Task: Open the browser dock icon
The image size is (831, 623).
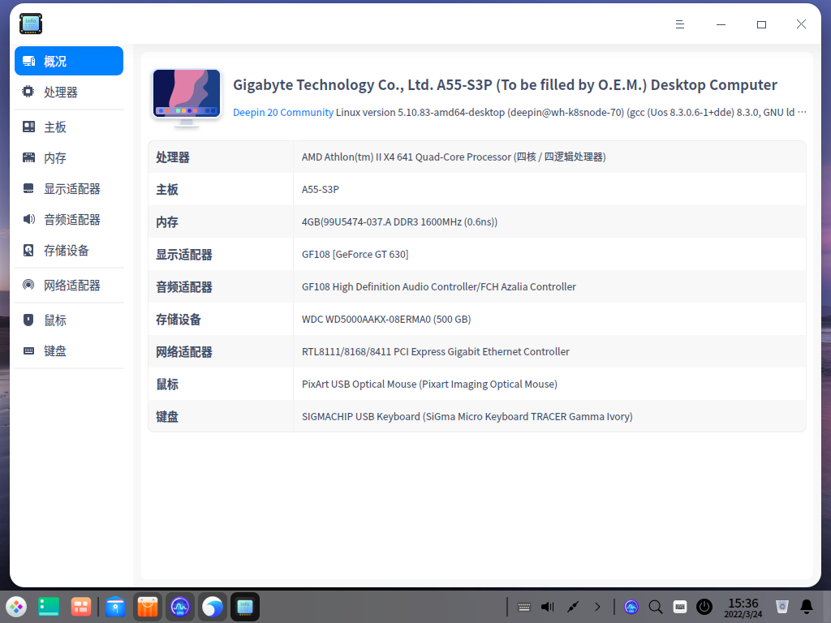Action: point(213,607)
